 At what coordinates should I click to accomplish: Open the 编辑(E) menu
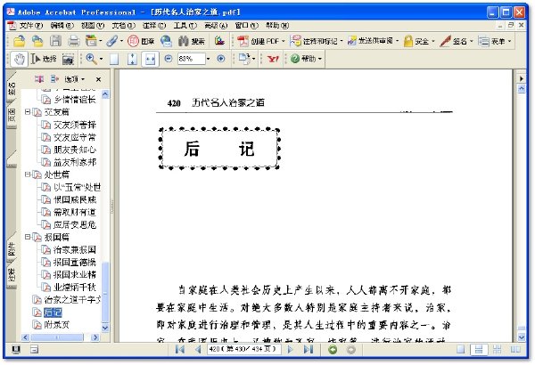point(62,25)
